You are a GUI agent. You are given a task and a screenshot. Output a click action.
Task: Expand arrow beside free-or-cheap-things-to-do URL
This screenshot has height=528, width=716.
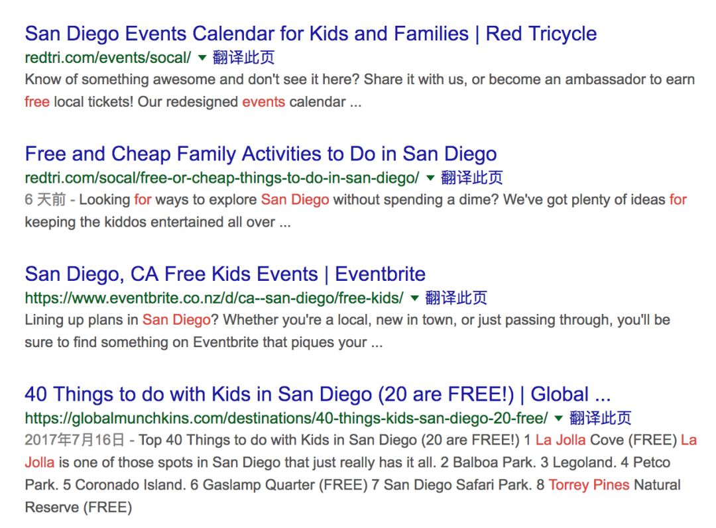(430, 178)
